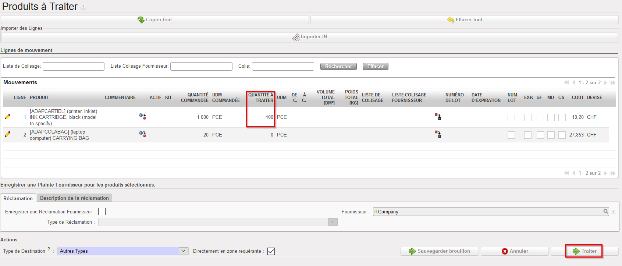The height and width of the screenshot is (266, 622).
Task: Click pencil edit icon for line 2
Action: point(8,134)
